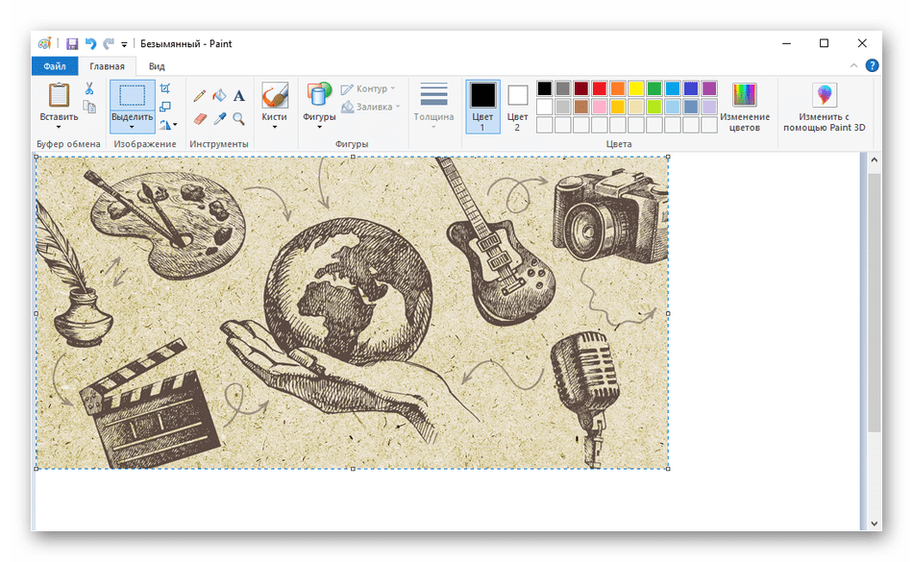
Task: Select the Magnifier tool
Action: (239, 119)
